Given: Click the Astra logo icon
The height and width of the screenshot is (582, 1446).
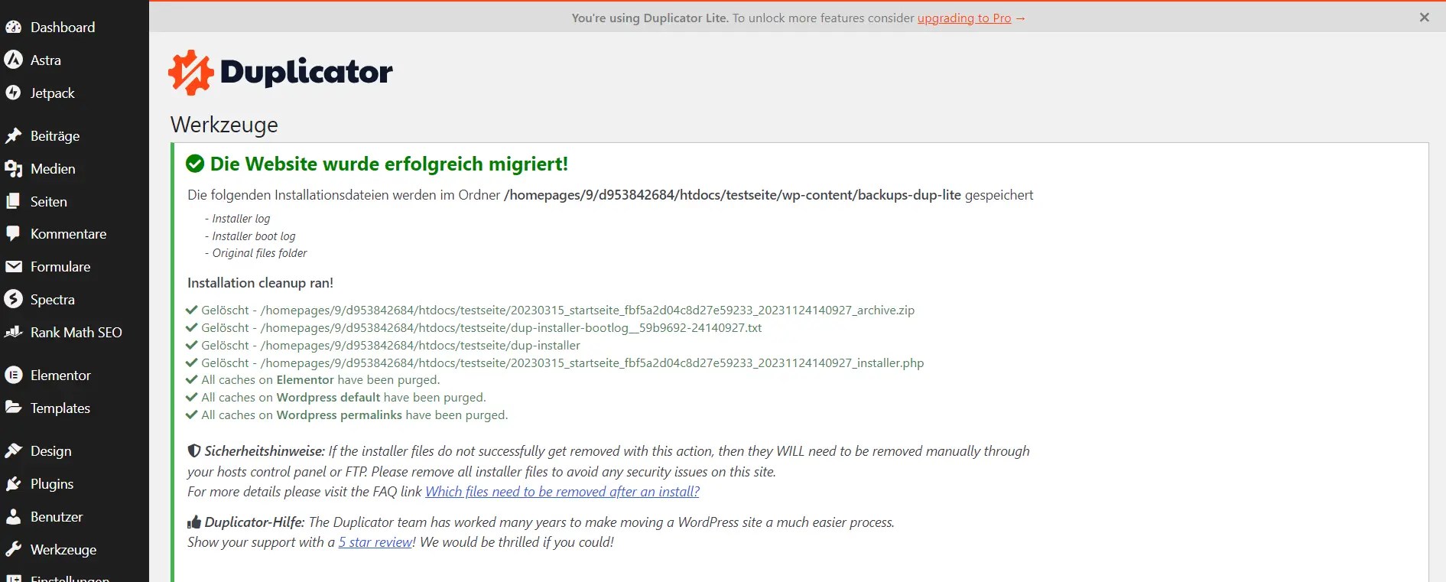Looking at the screenshot, I should coord(13,60).
